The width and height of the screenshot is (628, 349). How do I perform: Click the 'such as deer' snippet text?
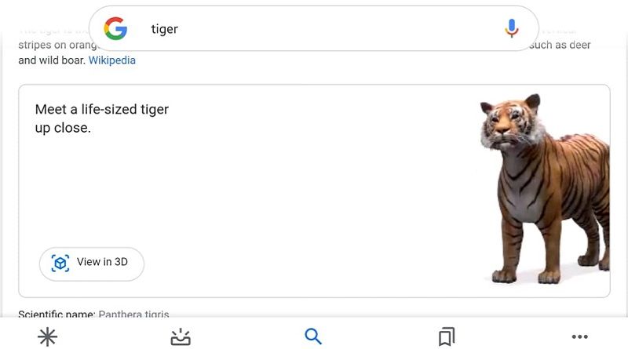tap(560, 45)
